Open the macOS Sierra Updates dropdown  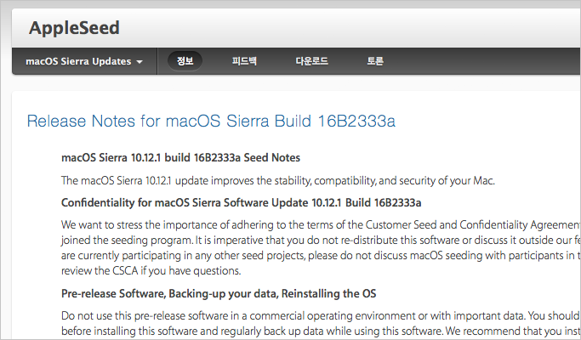(84, 61)
